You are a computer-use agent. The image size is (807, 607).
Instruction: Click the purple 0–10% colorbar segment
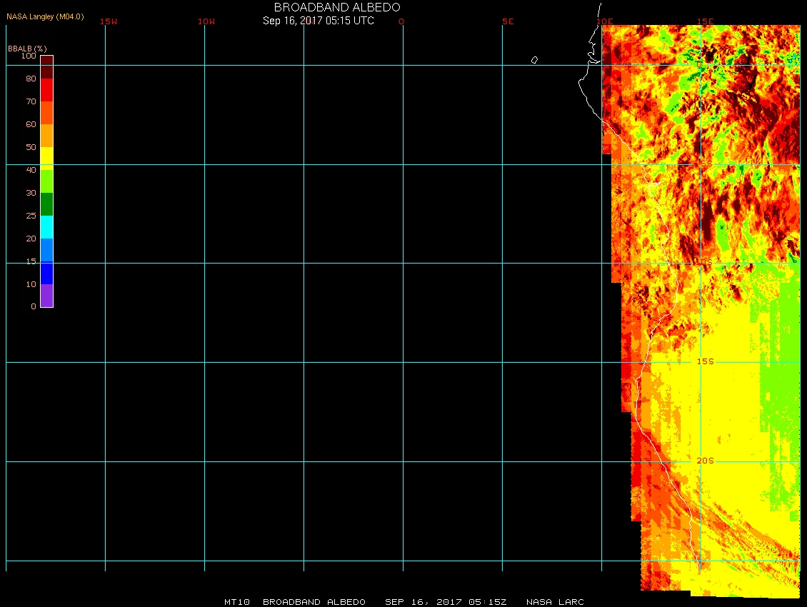click(x=46, y=296)
